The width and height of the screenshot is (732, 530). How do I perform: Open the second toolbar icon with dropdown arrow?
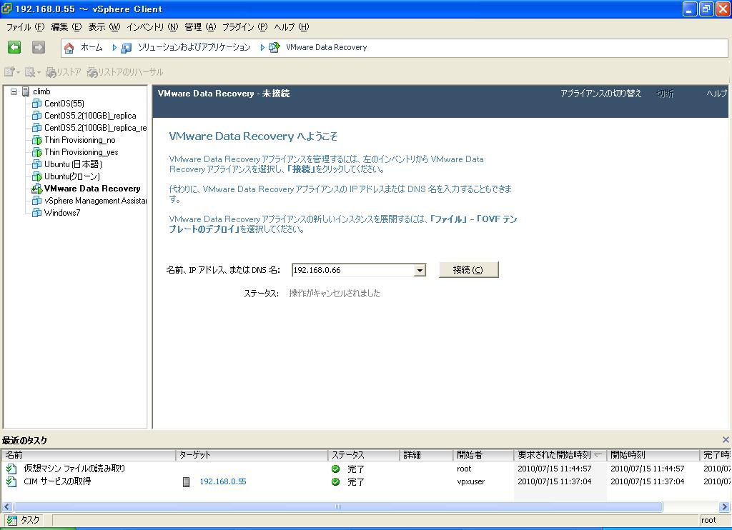(32, 72)
